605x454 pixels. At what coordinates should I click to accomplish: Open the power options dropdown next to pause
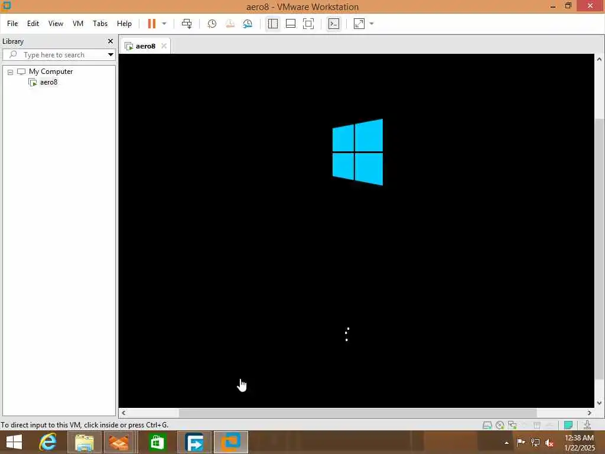pos(164,24)
